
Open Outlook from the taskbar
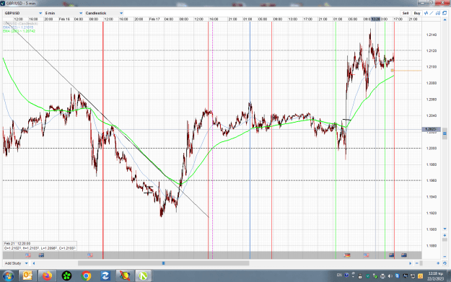(27, 276)
